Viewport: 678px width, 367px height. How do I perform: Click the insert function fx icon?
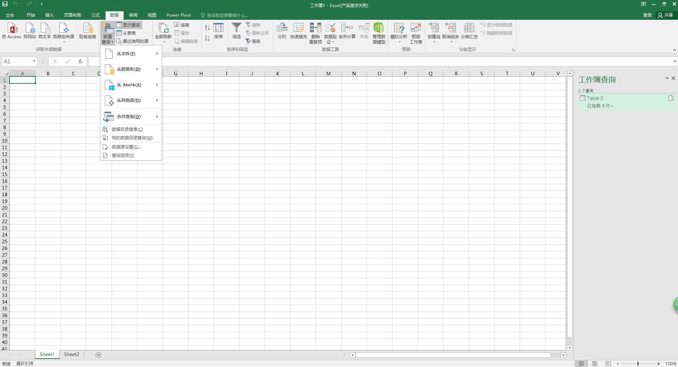click(80, 62)
